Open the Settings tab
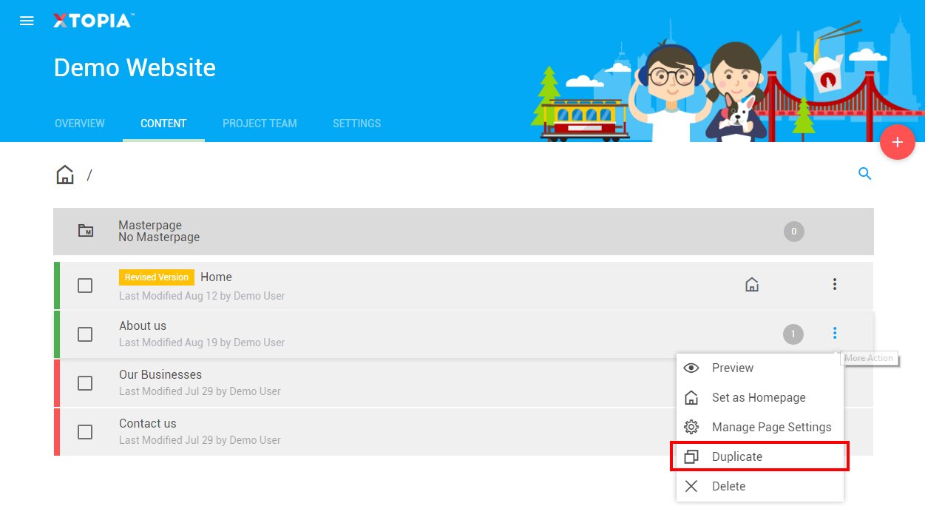This screenshot has height=506, width=925. (356, 124)
